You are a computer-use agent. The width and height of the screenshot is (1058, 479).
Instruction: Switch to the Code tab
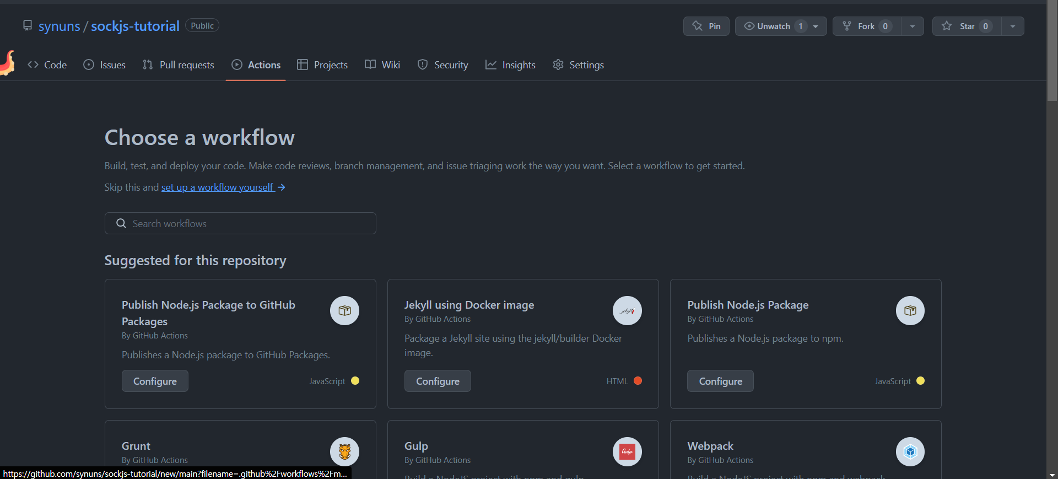[47, 65]
